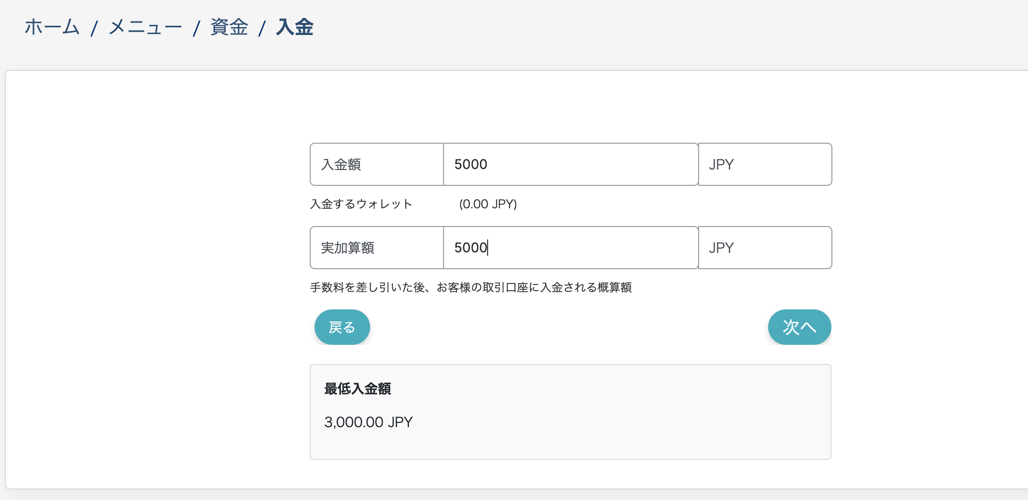Click the 入金額 field label

coord(341,165)
